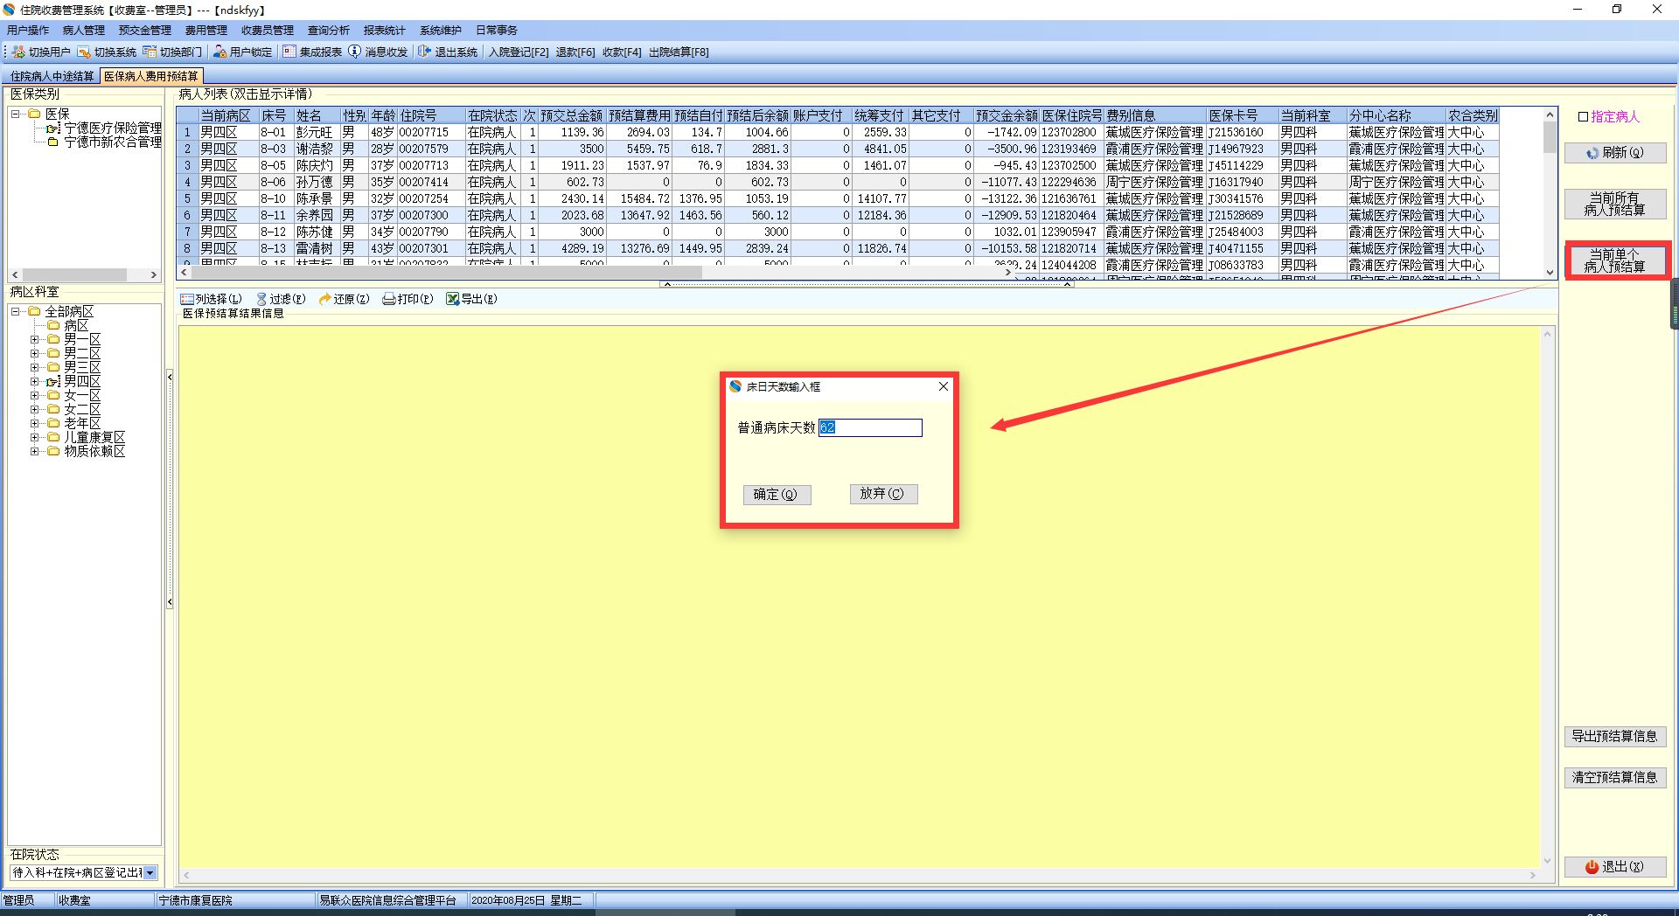Image resolution: width=1679 pixels, height=916 pixels.
Task: Click the 过滤(F) filter icon
Action: [x=261, y=299]
